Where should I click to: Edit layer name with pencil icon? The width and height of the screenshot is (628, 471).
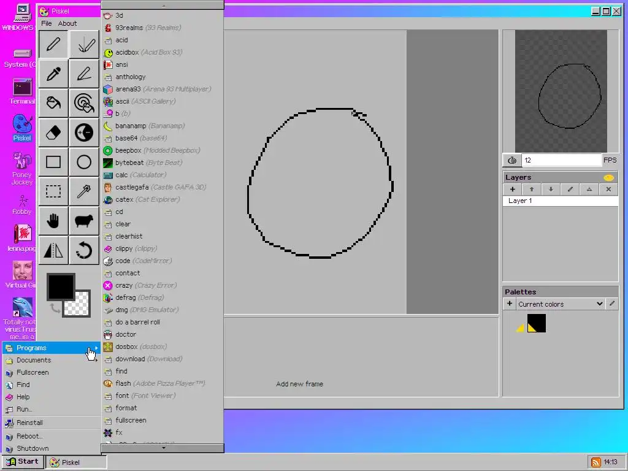tap(570, 189)
